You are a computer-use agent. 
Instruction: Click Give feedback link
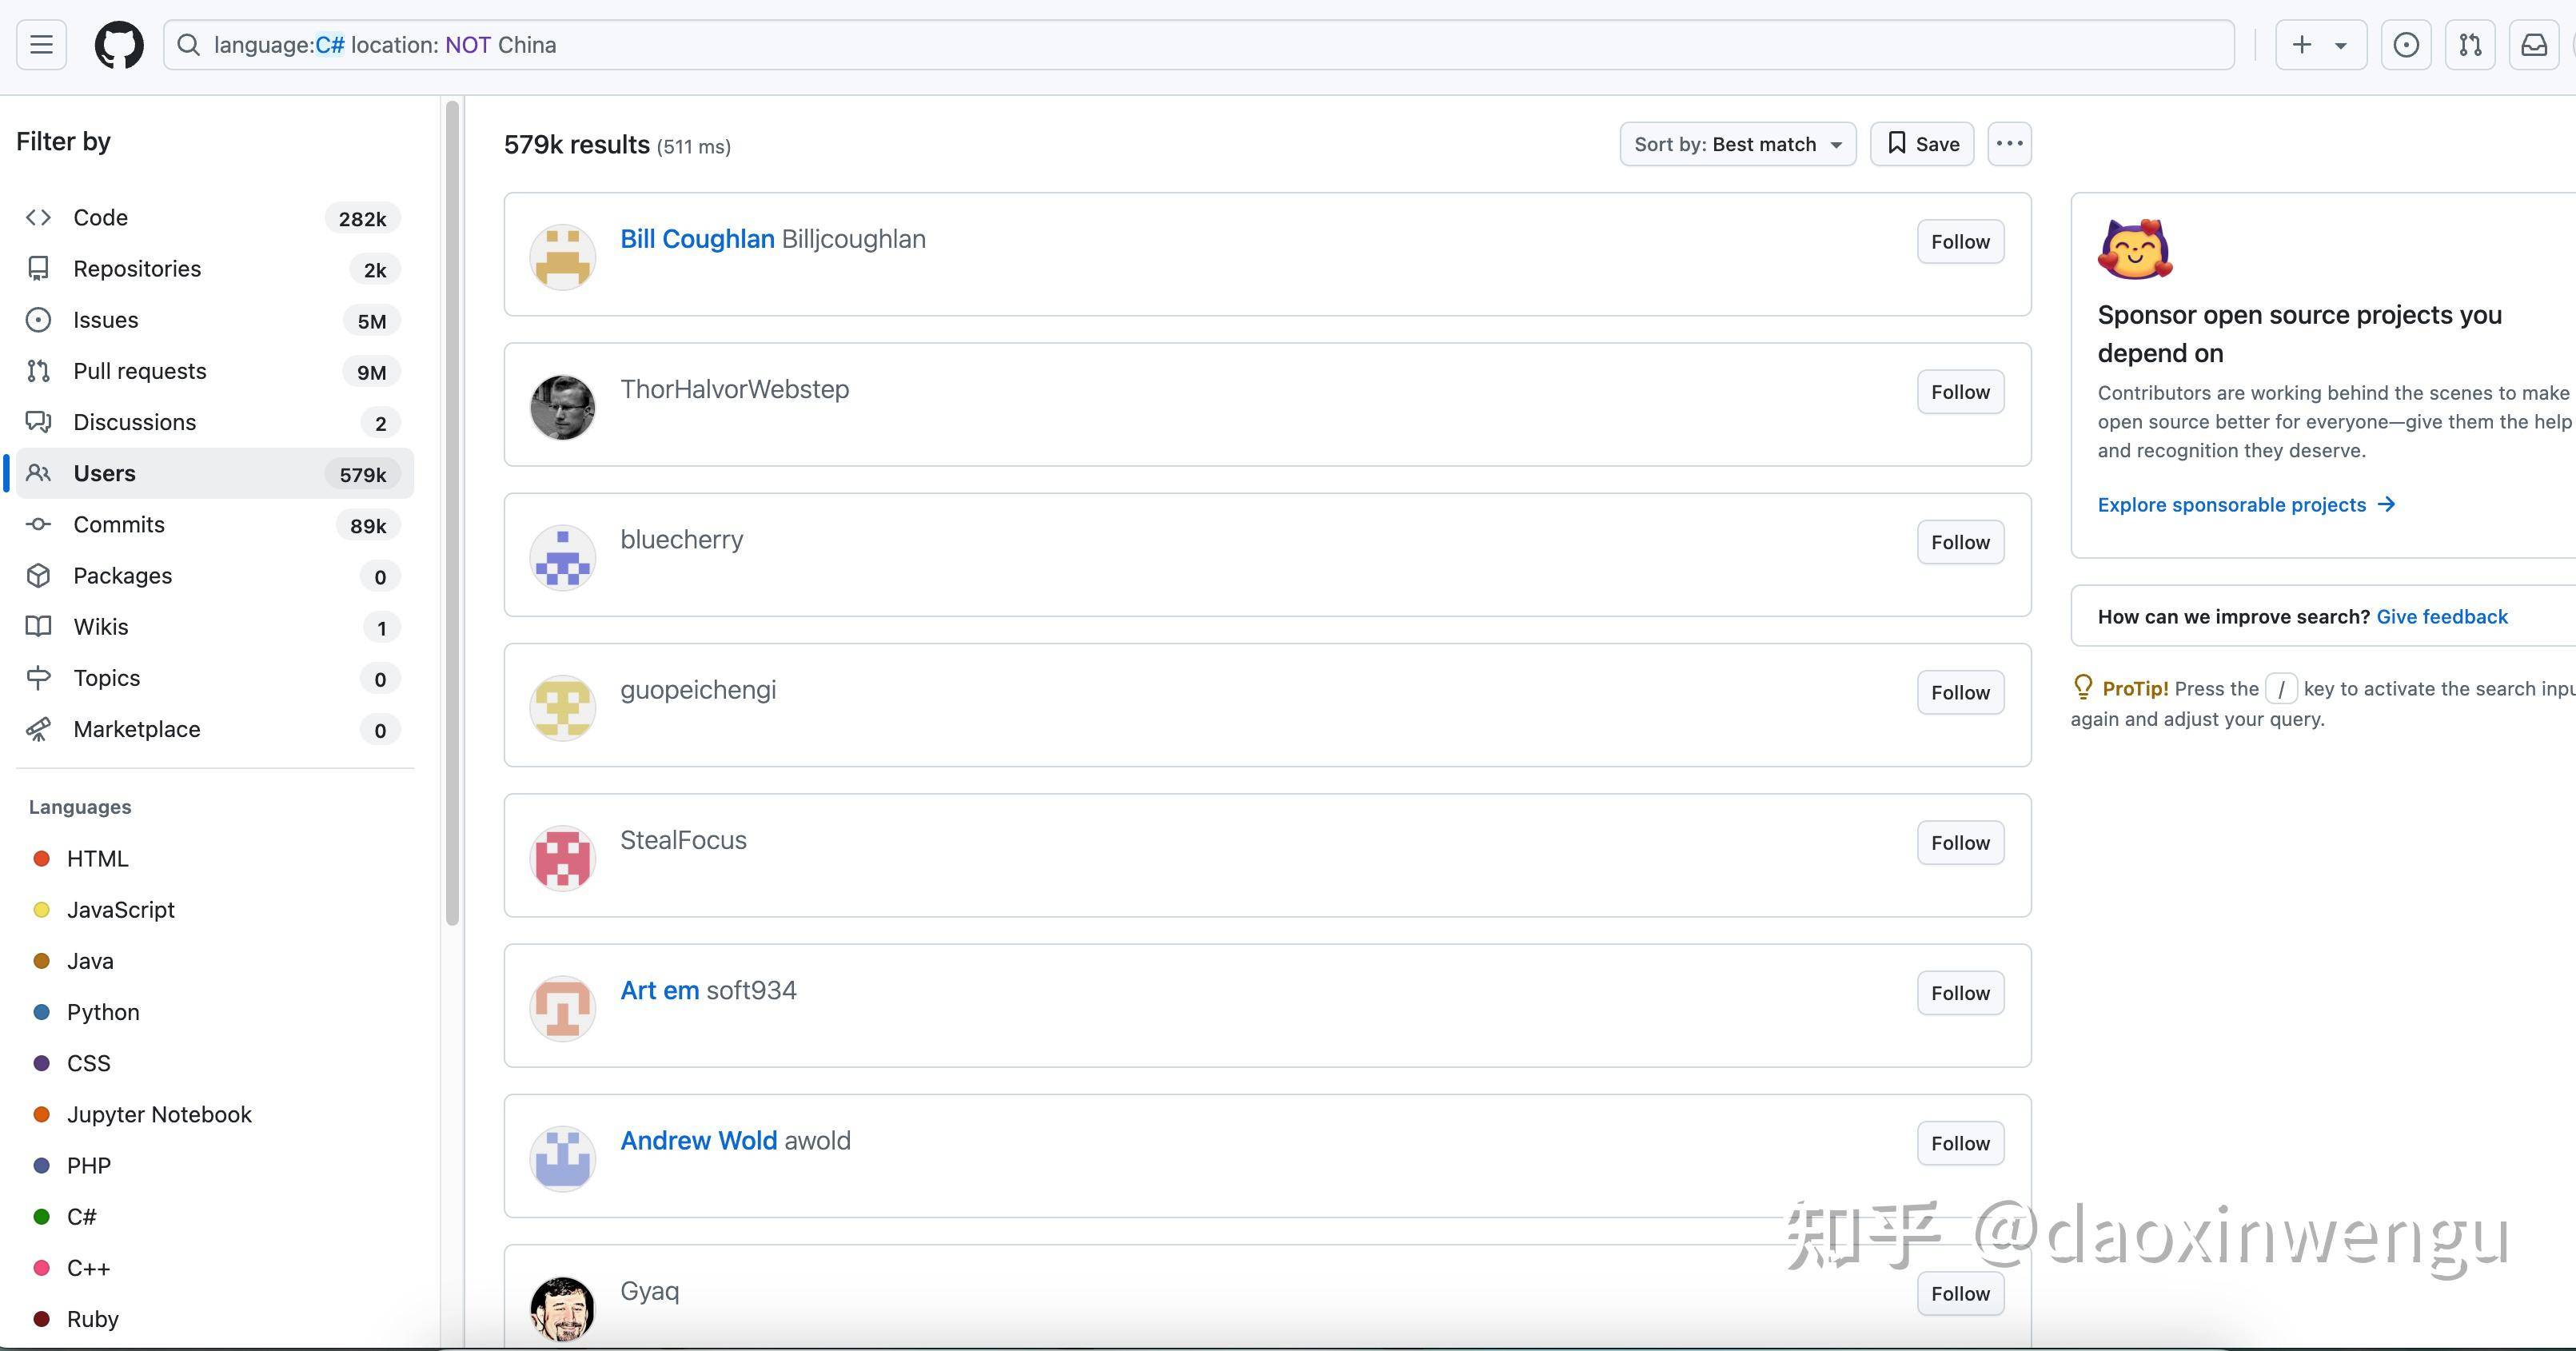2442,617
